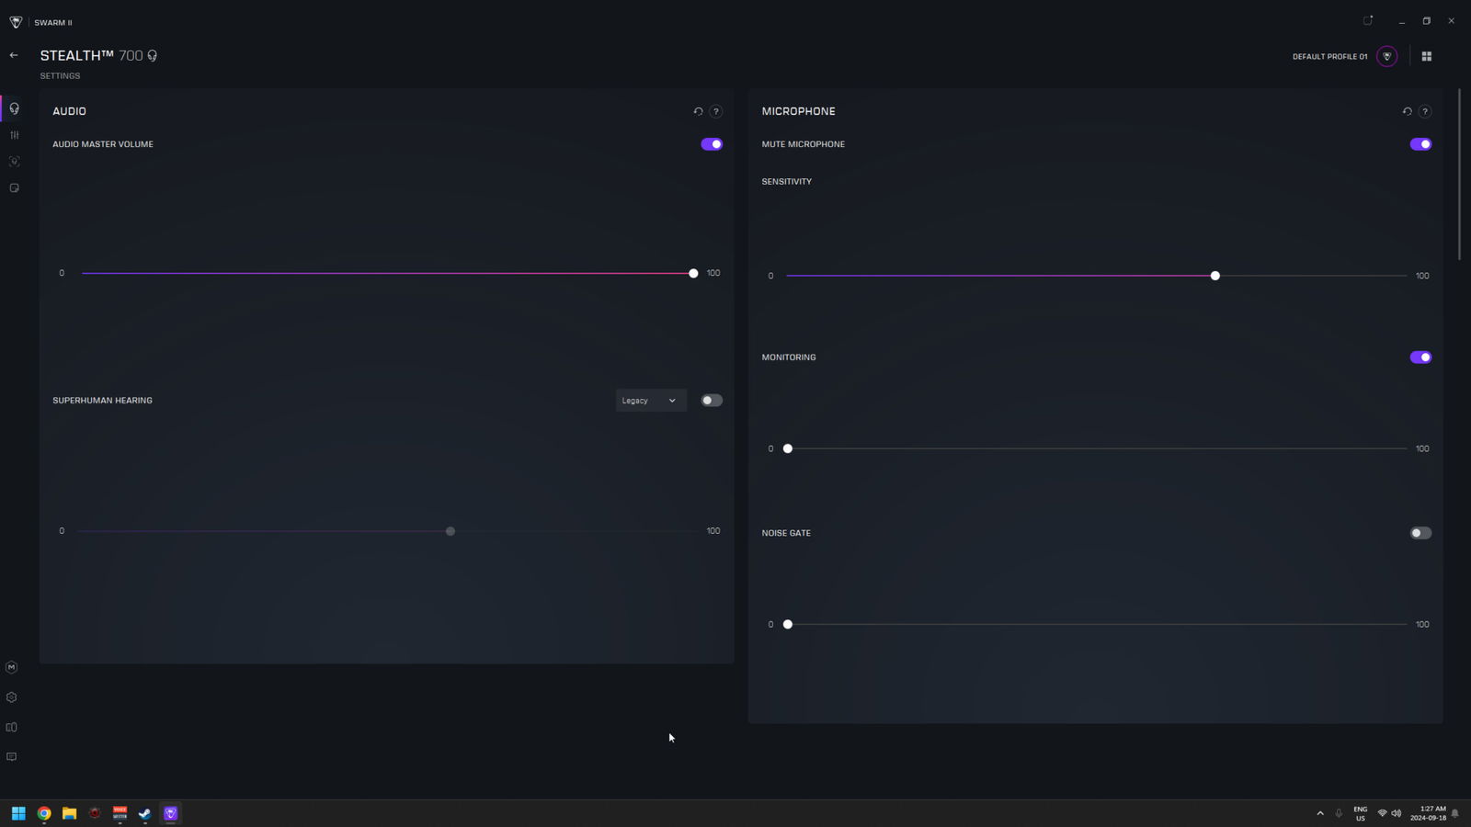Turn off Audio Master Volume toggle

[x=712, y=144]
